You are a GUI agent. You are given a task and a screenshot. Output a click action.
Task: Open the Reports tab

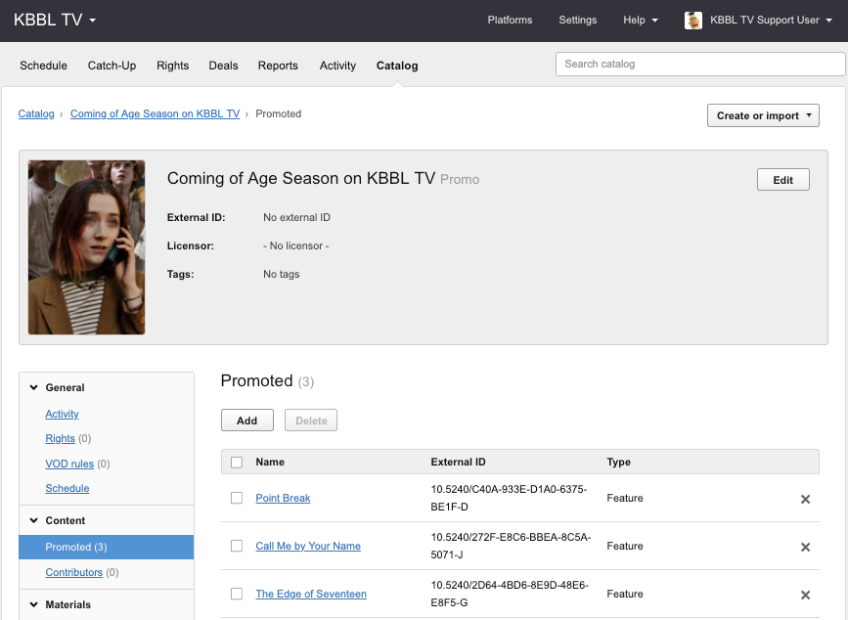(x=278, y=66)
